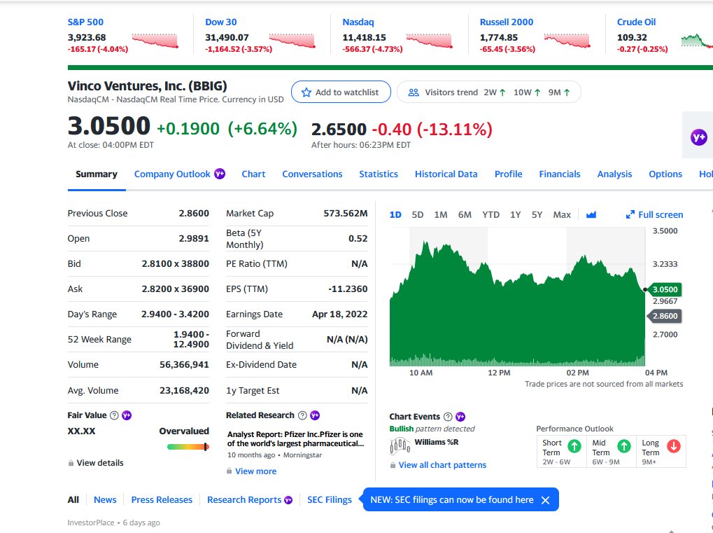This screenshot has height=533, width=713.
Task: Select the 6M chart range
Action: point(465,214)
